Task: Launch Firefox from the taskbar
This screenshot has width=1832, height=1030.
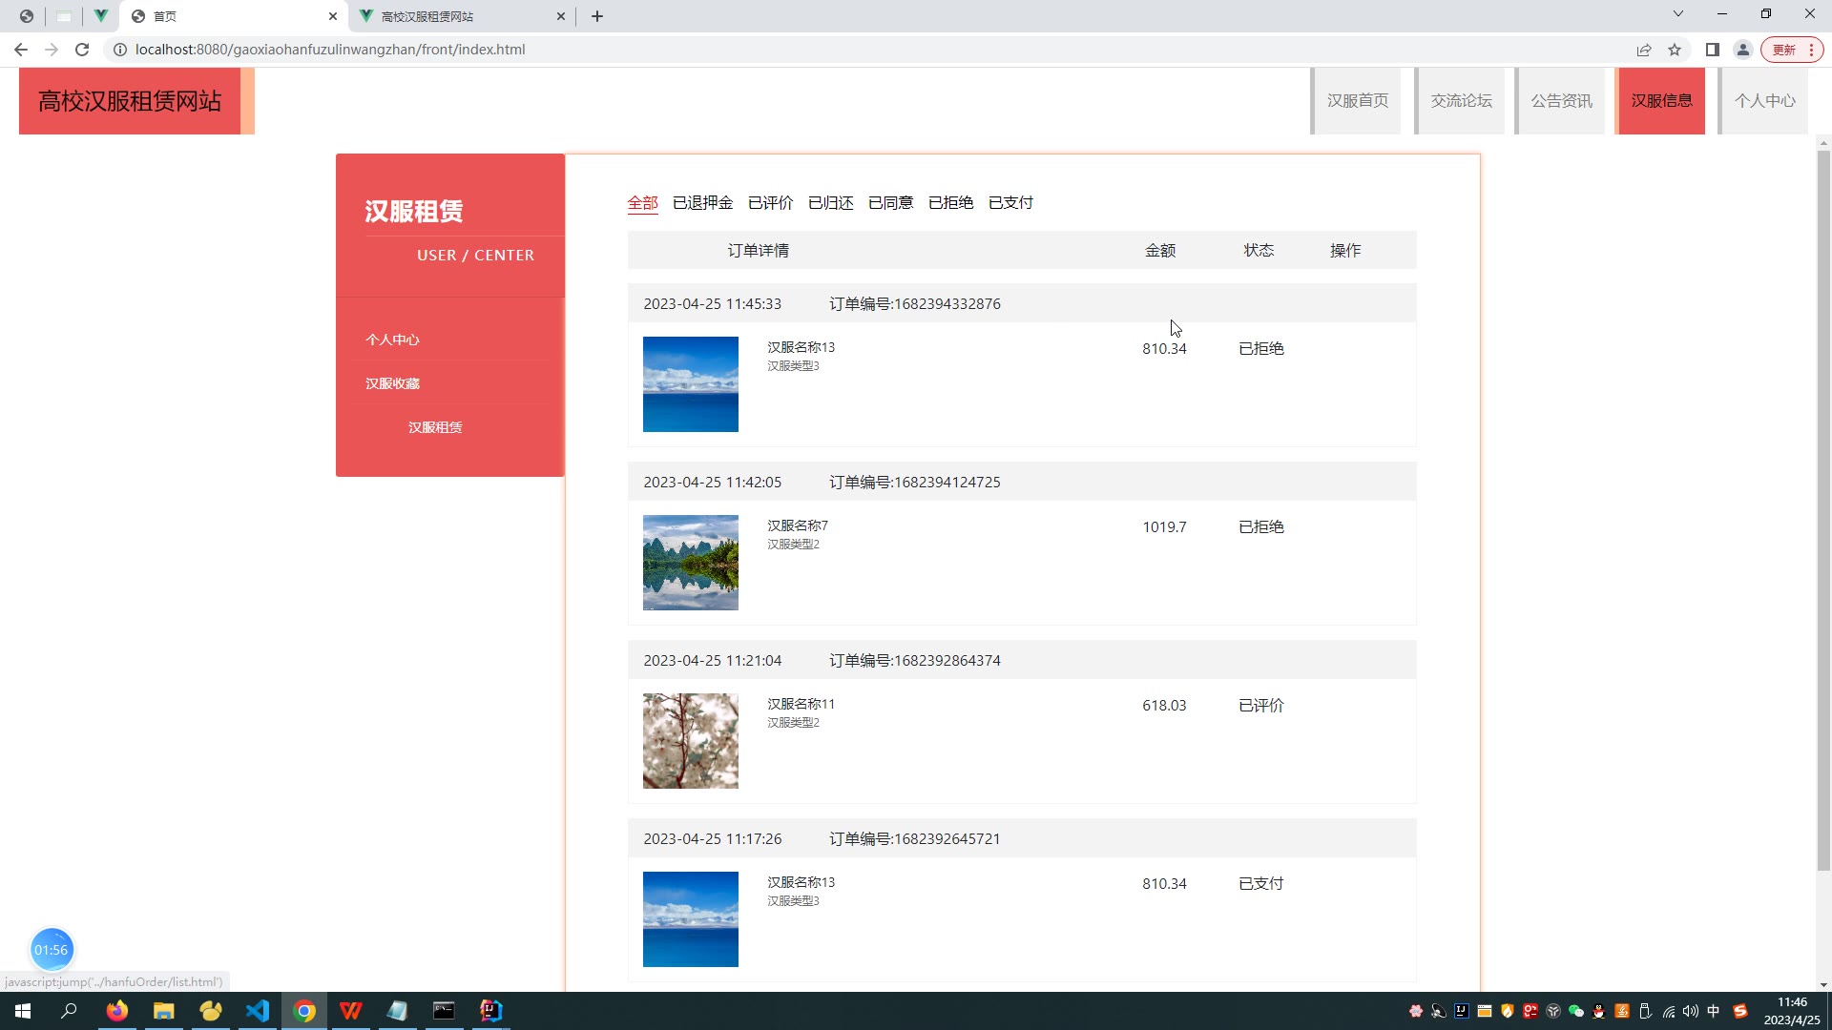Action: 117,1011
